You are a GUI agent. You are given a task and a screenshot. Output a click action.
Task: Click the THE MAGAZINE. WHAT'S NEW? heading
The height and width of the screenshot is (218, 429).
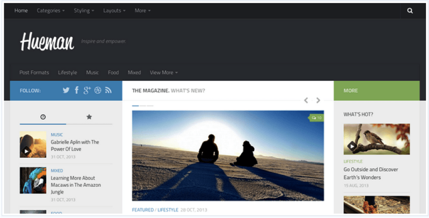(x=168, y=91)
